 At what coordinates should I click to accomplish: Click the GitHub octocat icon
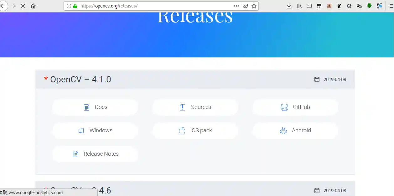[284, 107]
